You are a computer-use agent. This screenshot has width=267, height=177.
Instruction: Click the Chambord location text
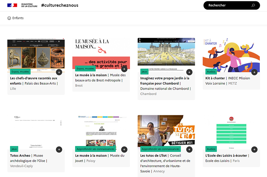click(x=148, y=94)
